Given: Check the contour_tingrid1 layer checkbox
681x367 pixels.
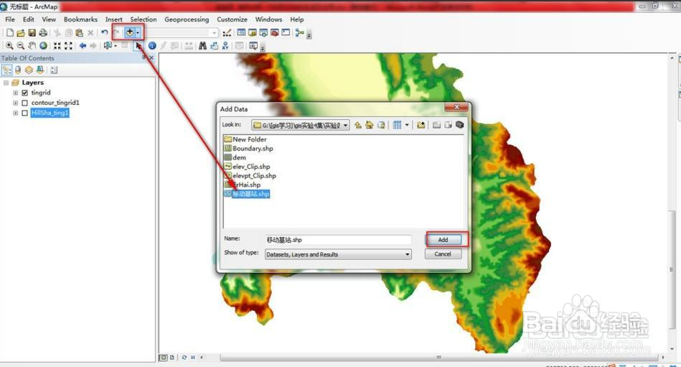Looking at the screenshot, I should click(24, 103).
